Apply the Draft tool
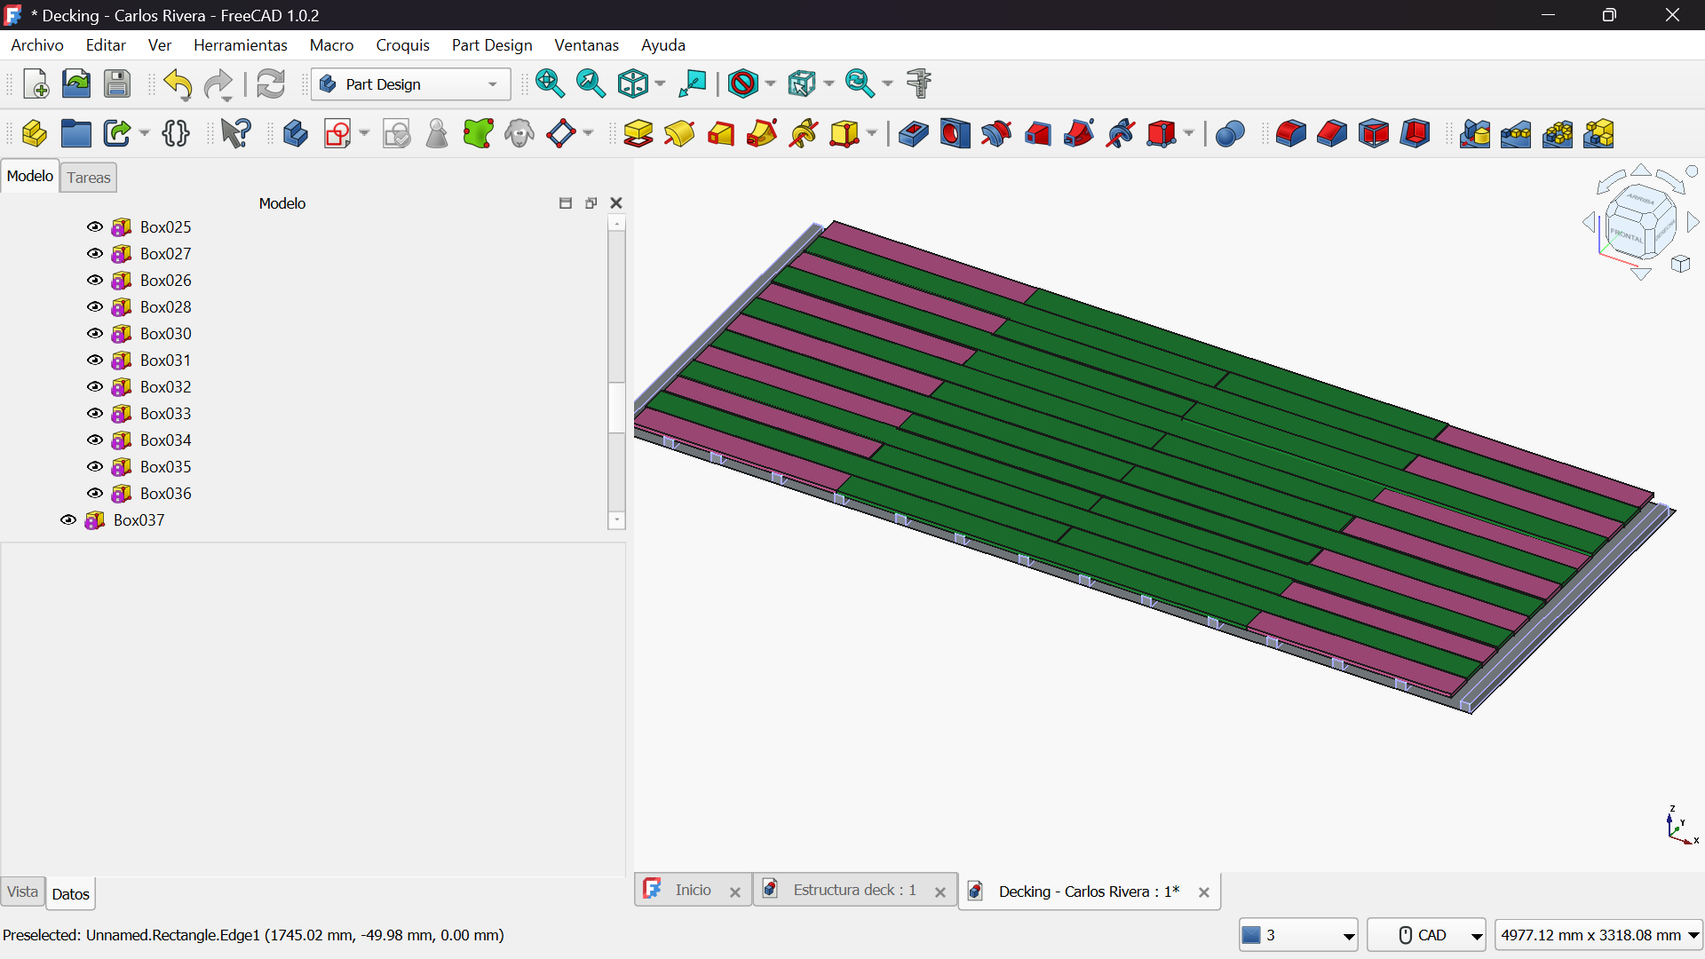Screen dimensions: 1705x959 click(x=1374, y=134)
